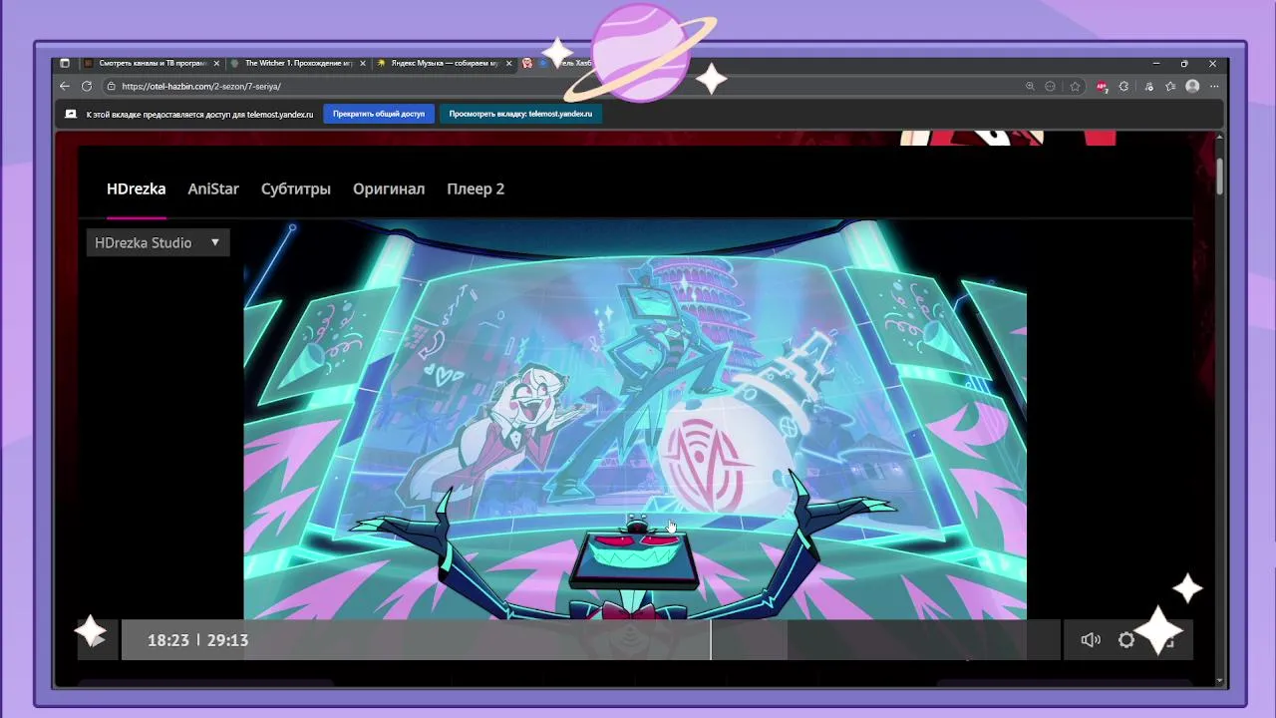This screenshot has width=1276, height=718.
Task: Add this page to favorites star
Action: click(1075, 87)
